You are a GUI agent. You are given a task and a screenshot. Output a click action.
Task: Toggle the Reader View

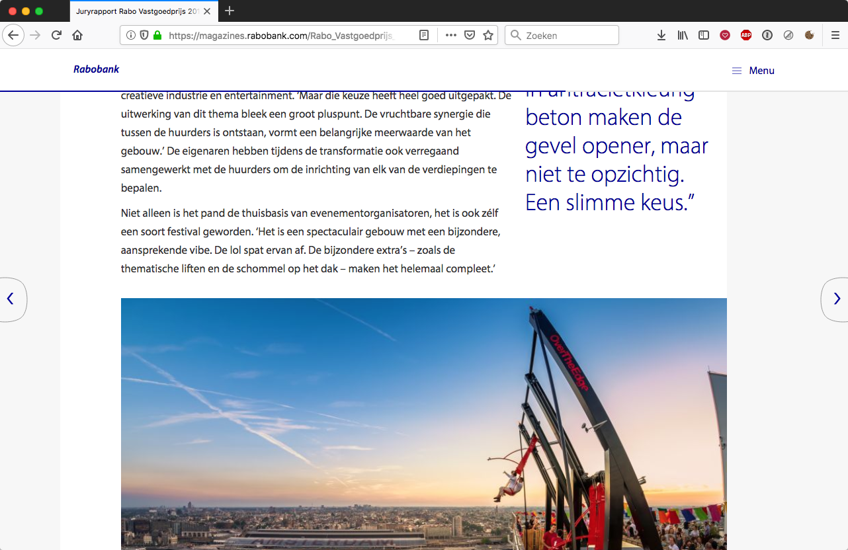pos(424,36)
